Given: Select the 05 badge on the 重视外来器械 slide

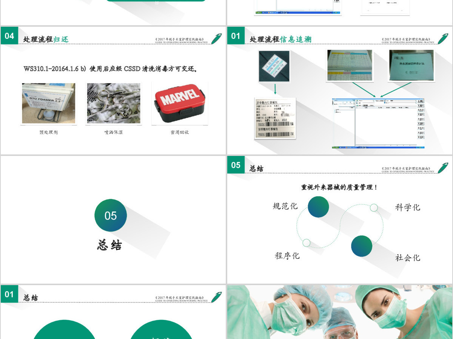Looking at the screenshot, I should coord(236,165).
